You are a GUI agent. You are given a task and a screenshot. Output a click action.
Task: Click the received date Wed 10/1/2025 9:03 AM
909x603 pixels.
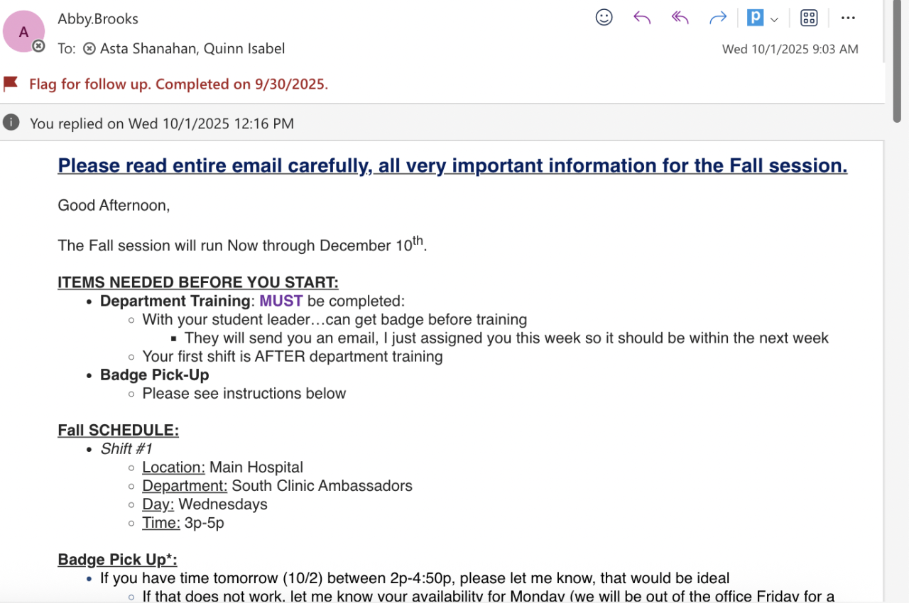790,49
